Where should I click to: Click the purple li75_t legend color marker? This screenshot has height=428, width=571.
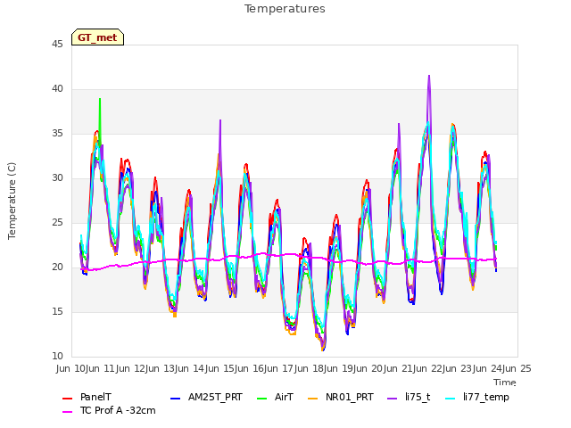click(392, 399)
